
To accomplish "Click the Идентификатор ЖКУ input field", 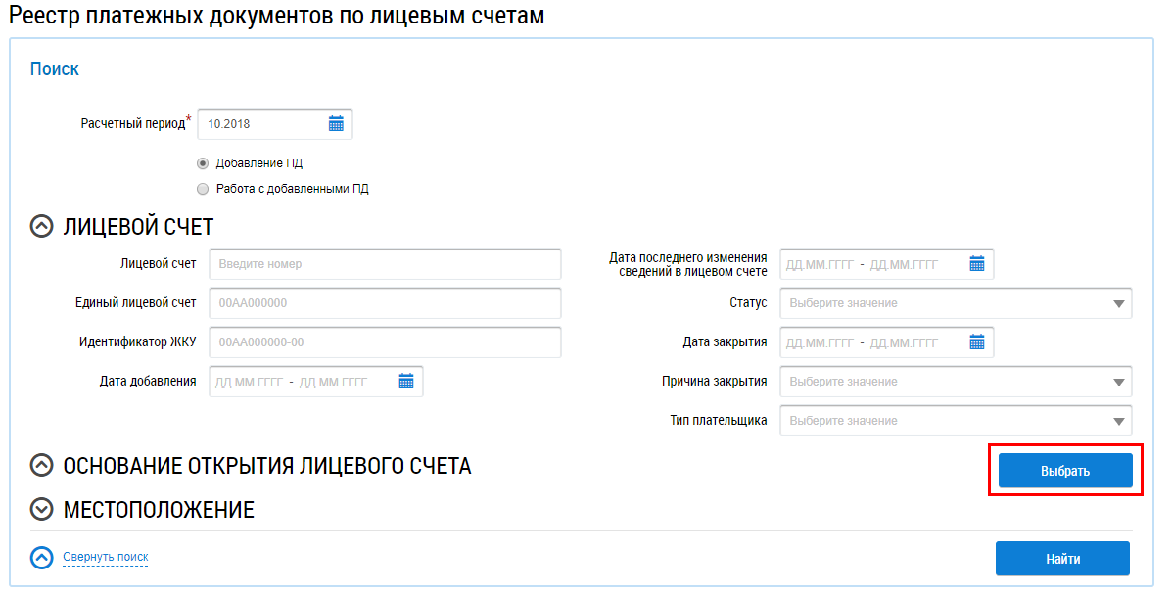I will tap(385, 342).
